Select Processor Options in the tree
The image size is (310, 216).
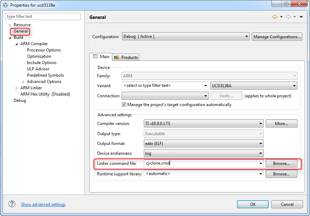[x=44, y=50]
